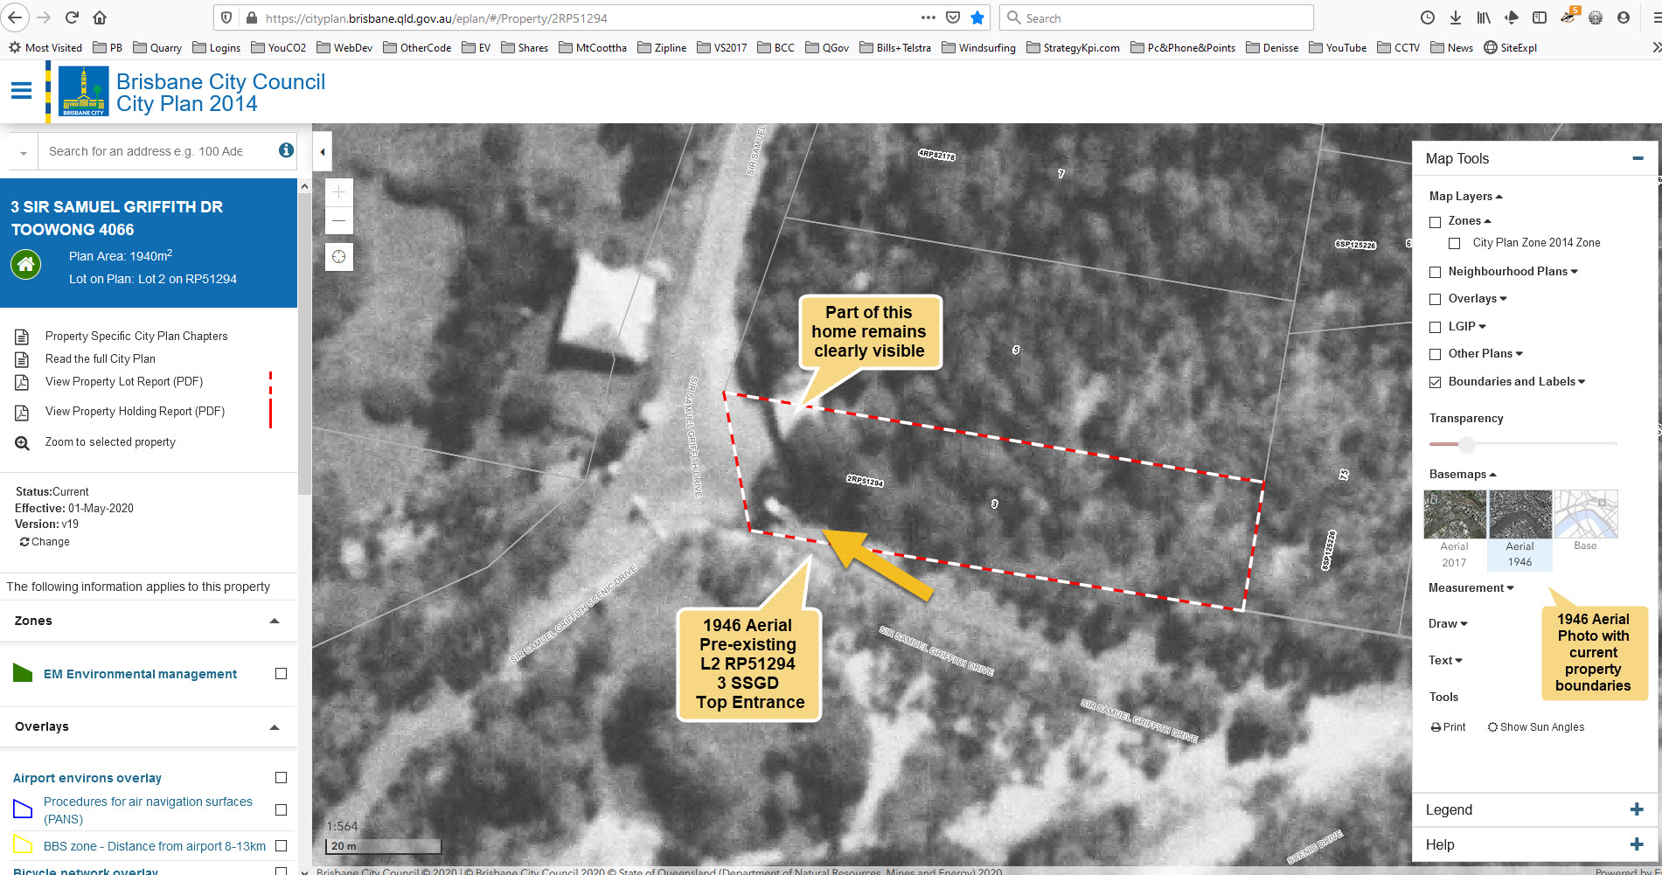Check EM Environmental management zone box

(281, 674)
